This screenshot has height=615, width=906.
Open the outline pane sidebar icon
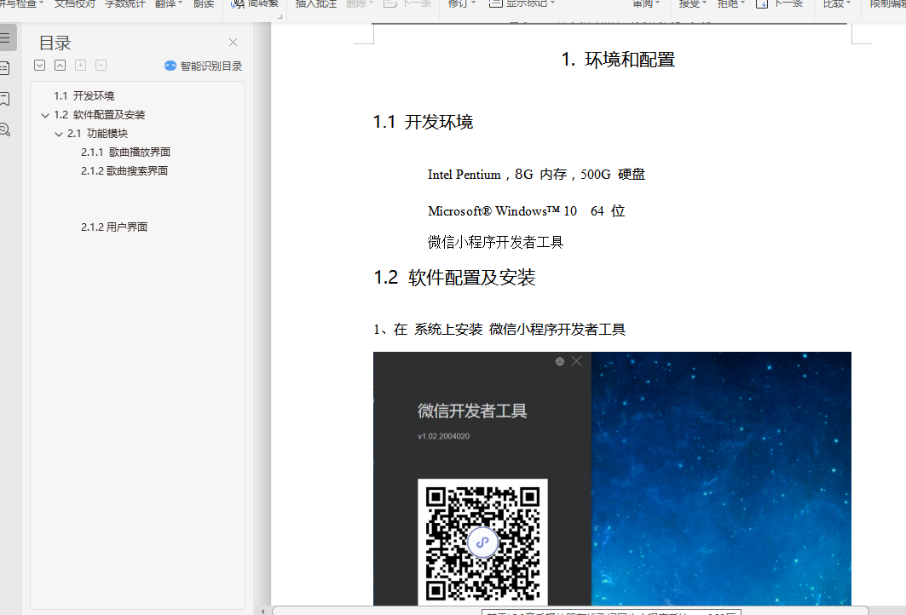coord(5,38)
